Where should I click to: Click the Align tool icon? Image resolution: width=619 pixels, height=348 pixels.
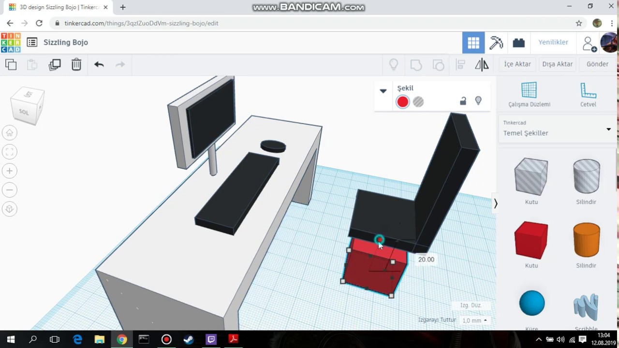[460, 64]
